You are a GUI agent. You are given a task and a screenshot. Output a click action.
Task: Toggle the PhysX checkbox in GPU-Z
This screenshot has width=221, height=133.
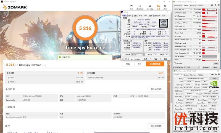(200, 127)
